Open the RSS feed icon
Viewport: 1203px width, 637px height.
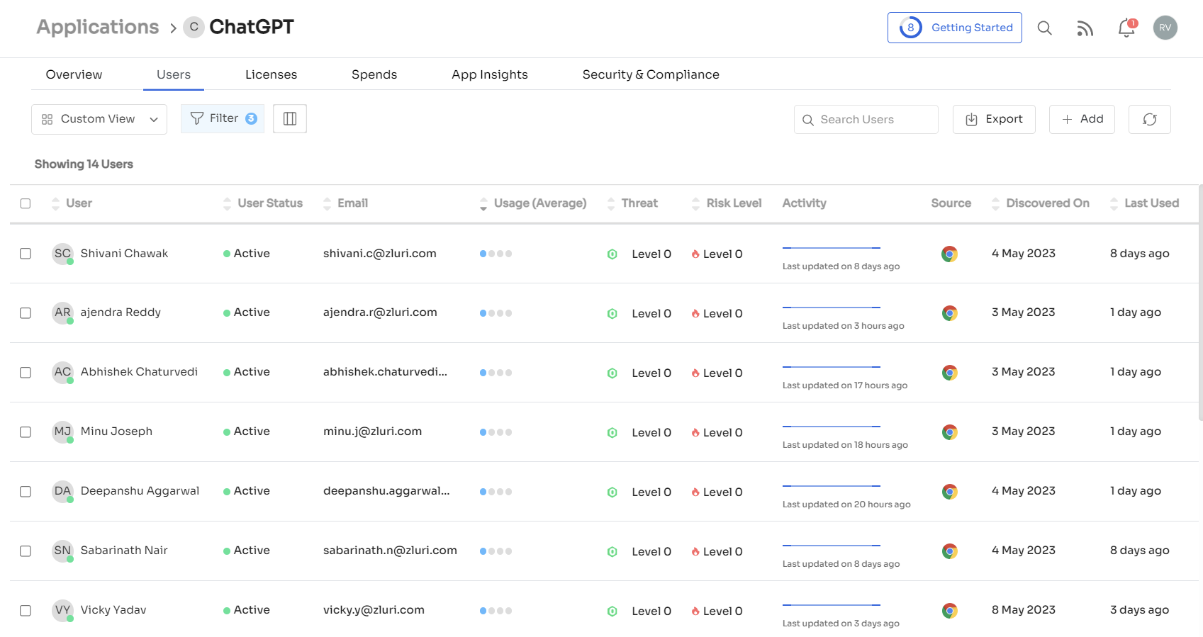[x=1085, y=28]
